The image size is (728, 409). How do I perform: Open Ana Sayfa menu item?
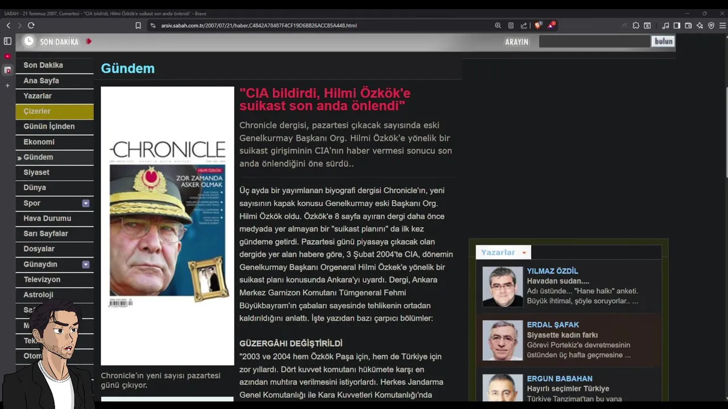(x=55, y=81)
